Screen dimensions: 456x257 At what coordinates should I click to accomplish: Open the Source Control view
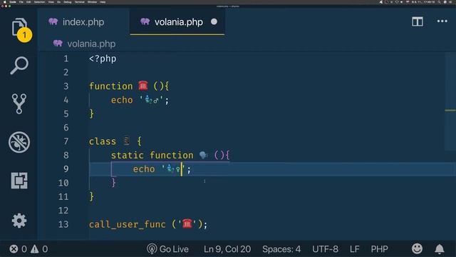19,104
